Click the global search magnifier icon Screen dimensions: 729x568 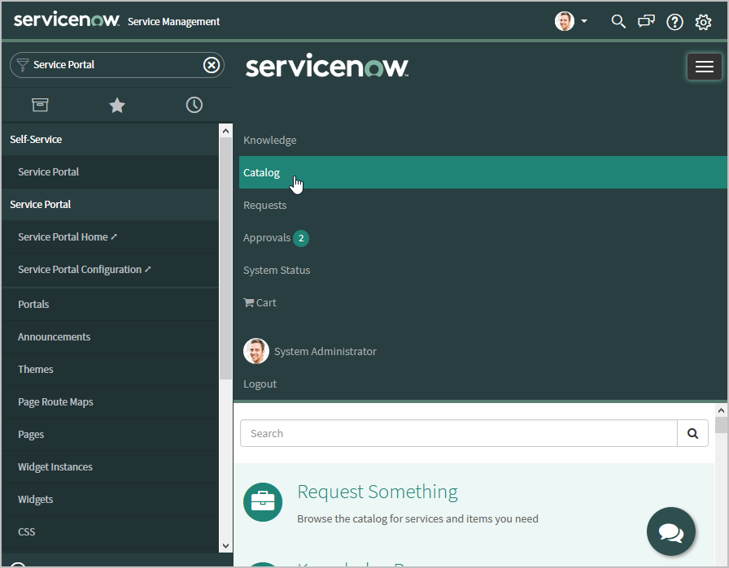click(x=618, y=22)
